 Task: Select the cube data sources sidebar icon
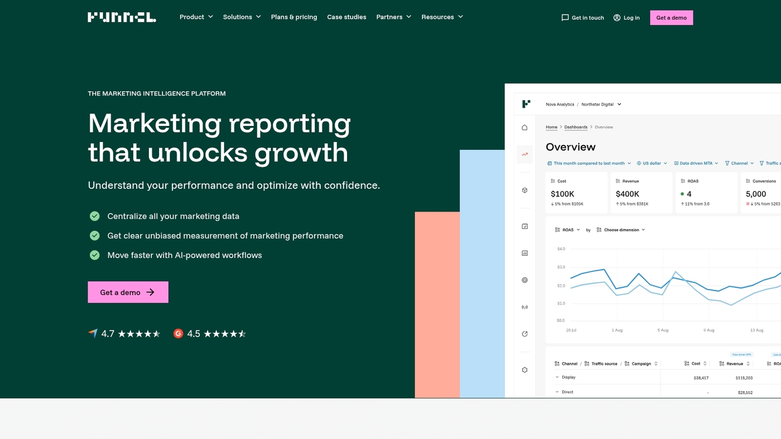click(524, 190)
